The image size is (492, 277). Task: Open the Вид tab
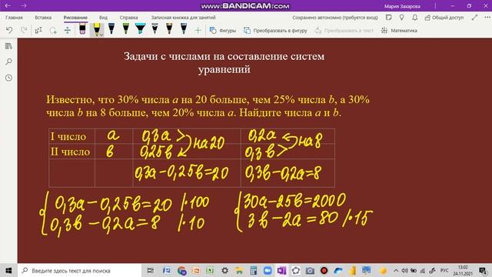coord(103,18)
